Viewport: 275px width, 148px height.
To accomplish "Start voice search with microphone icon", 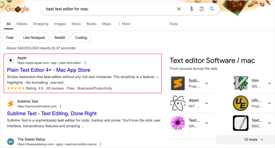I will (x=192, y=9).
